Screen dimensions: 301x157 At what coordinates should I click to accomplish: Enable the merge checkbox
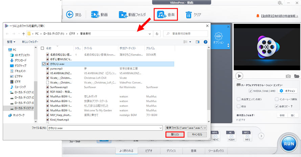[x=238, y=106]
